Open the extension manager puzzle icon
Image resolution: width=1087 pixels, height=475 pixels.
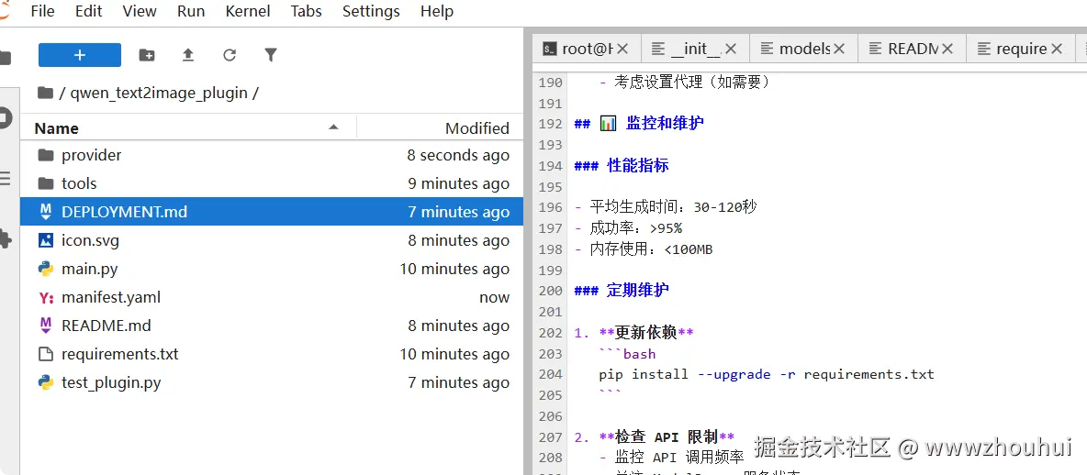tap(5, 239)
